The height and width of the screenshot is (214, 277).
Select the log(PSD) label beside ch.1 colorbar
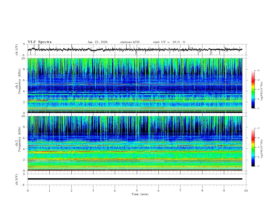coord(262,91)
